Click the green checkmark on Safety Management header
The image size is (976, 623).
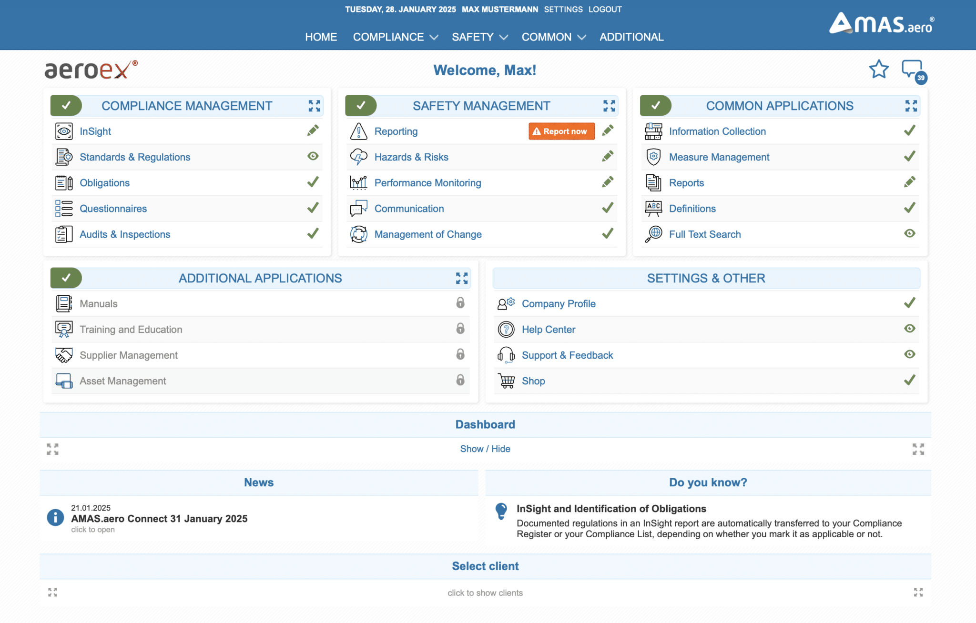coord(361,106)
